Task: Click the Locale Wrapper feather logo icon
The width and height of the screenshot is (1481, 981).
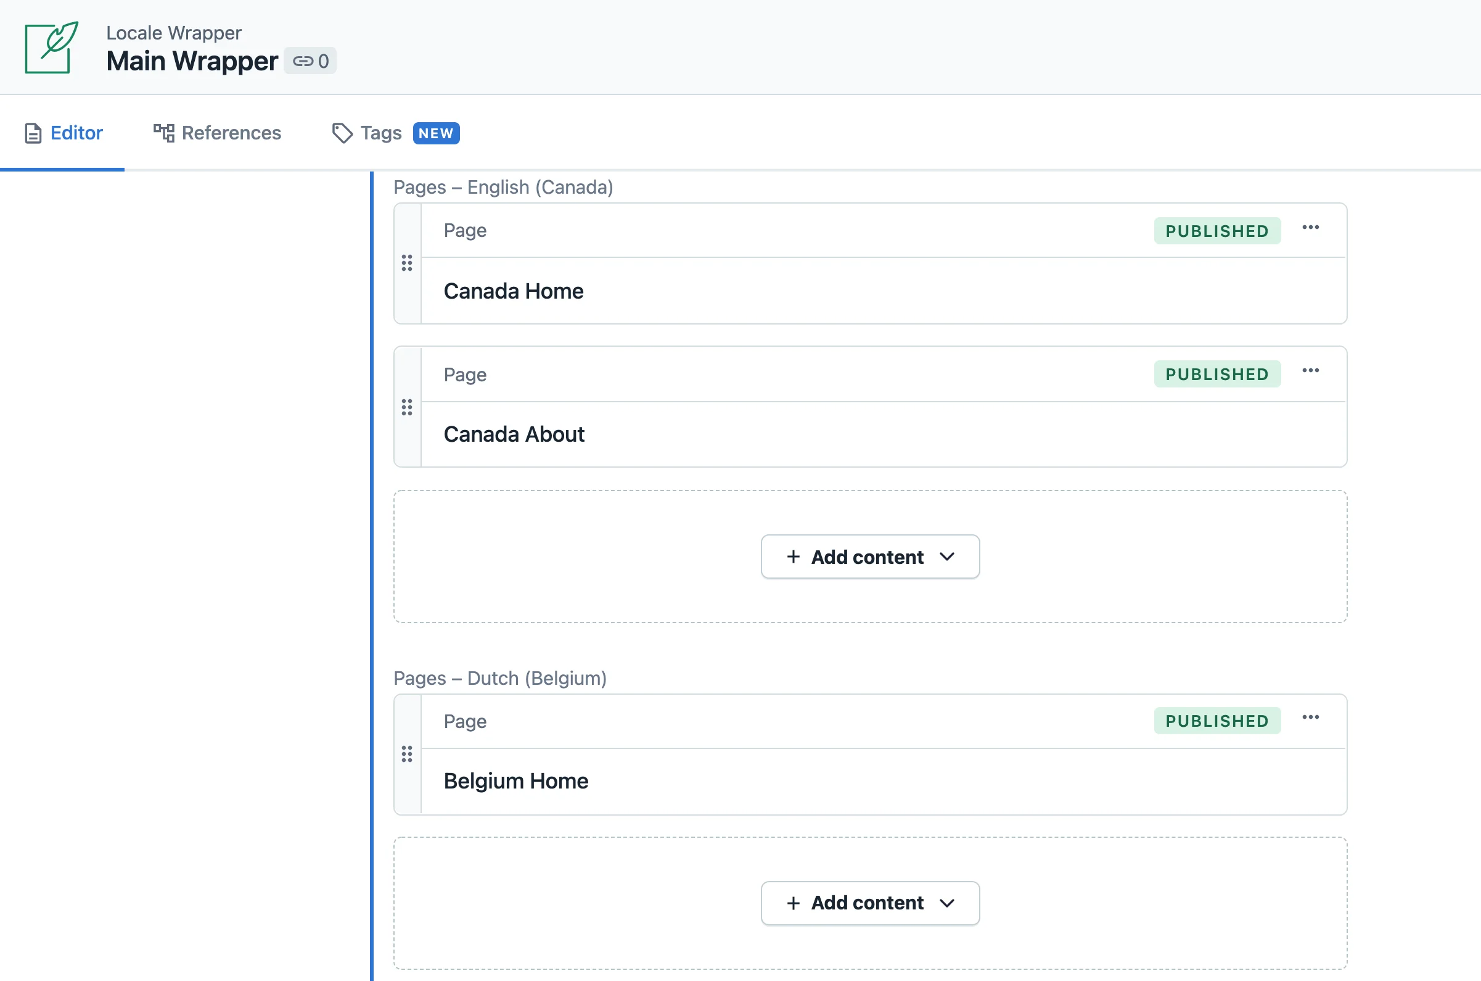Action: point(51,48)
